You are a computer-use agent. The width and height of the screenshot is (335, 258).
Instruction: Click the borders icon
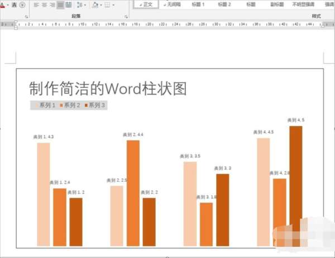click(x=107, y=4)
